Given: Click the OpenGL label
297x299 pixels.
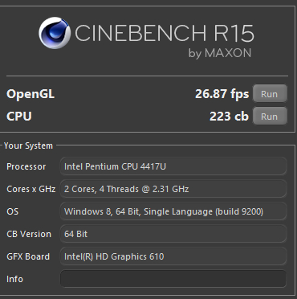Looking at the screenshot, I should [31, 94].
